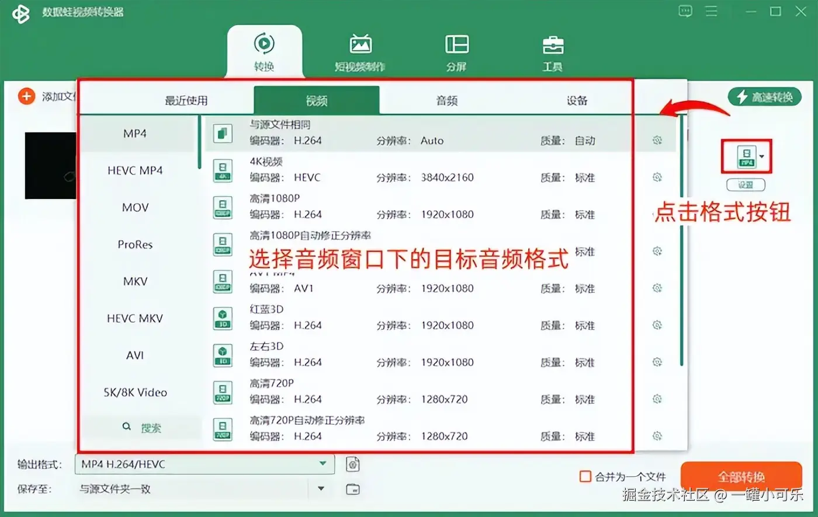
Task: Select the 红蓝3D preset row
Action: pos(441,318)
